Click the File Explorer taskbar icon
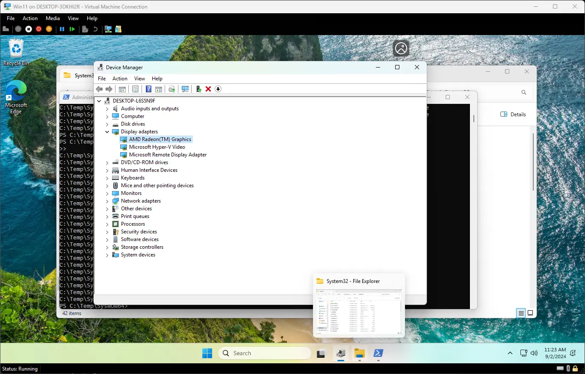Image resolution: width=585 pixels, height=374 pixels. [360, 353]
